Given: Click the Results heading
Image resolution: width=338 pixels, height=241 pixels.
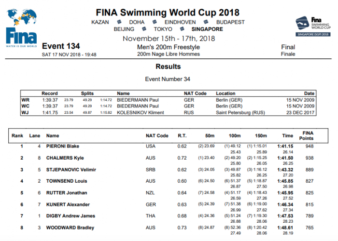Looking at the screenshot, I should (168, 67).
